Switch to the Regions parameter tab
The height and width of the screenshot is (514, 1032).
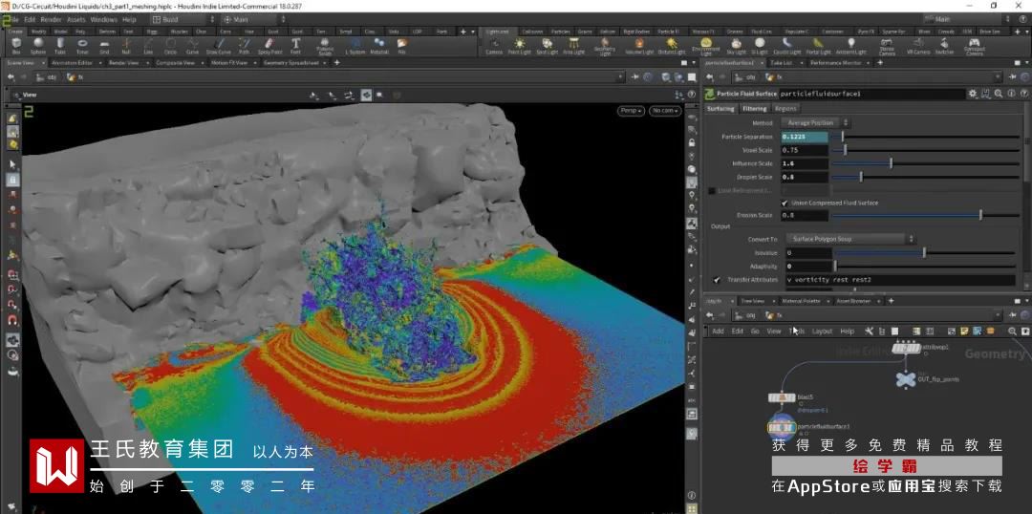[785, 109]
